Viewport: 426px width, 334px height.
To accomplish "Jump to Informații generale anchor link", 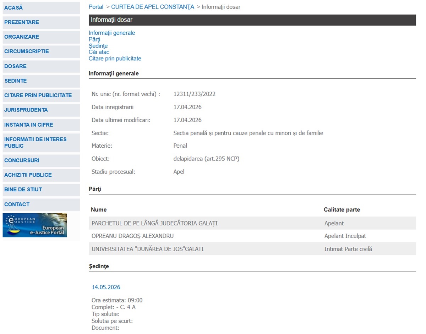I will point(112,33).
